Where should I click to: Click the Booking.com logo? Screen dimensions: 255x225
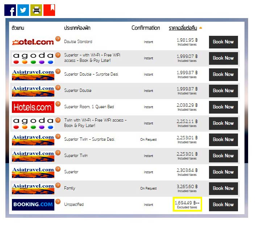33,205
